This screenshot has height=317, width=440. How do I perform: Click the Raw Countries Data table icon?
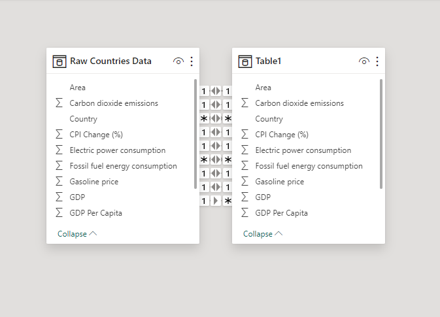[59, 61]
